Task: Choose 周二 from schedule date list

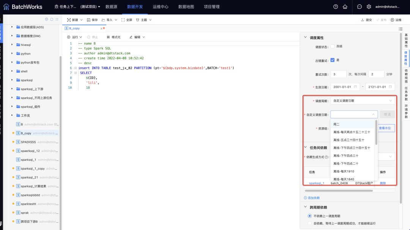Action: point(337,124)
